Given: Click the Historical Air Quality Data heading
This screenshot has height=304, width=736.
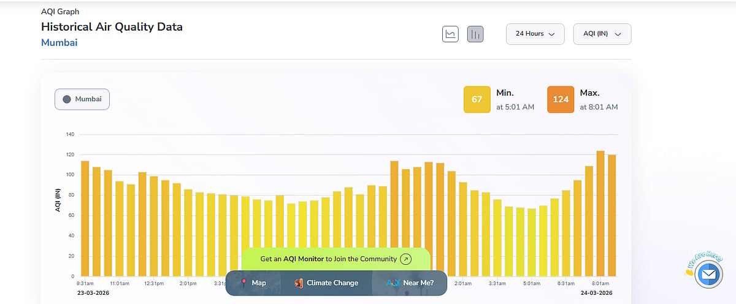Looking at the screenshot, I should click(112, 27).
